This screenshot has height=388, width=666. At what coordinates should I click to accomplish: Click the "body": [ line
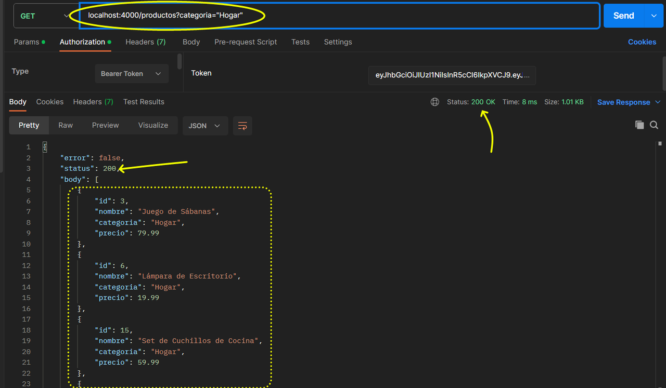coord(80,179)
